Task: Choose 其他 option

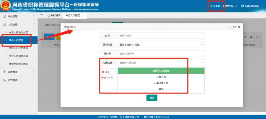Action: point(161,89)
